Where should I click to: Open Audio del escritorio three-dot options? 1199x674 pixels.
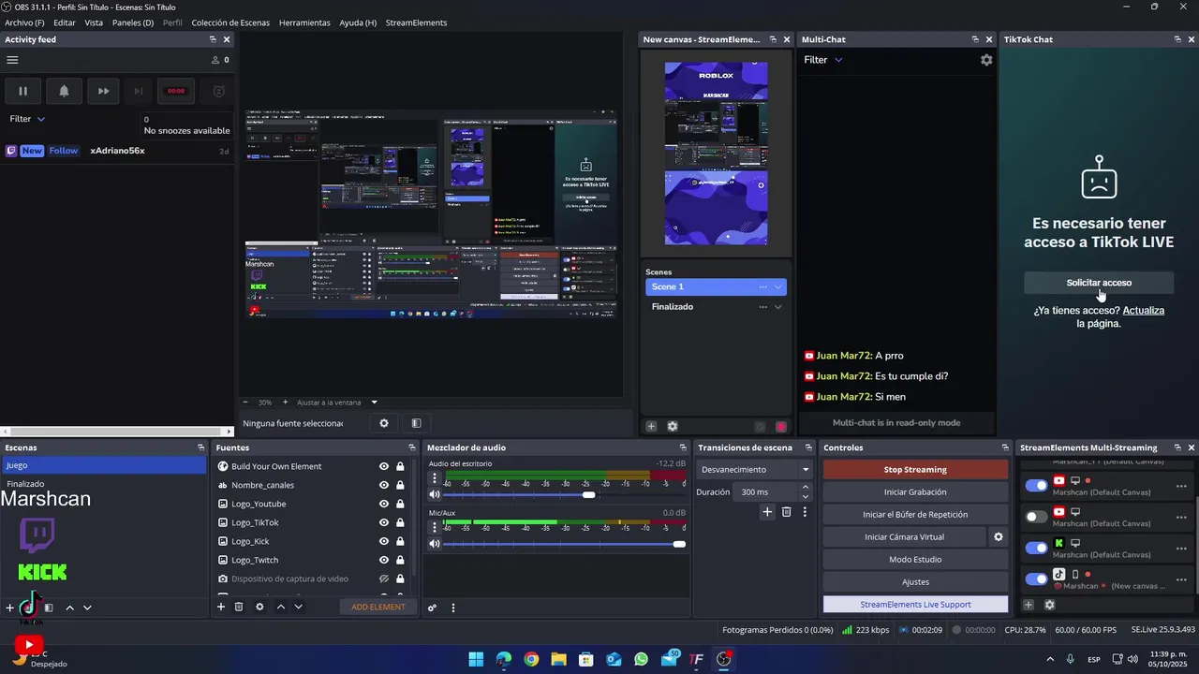pyautogui.click(x=435, y=477)
